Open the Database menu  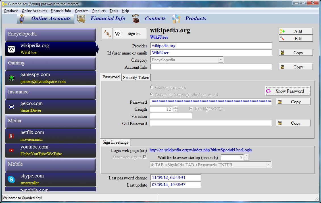click(11, 11)
